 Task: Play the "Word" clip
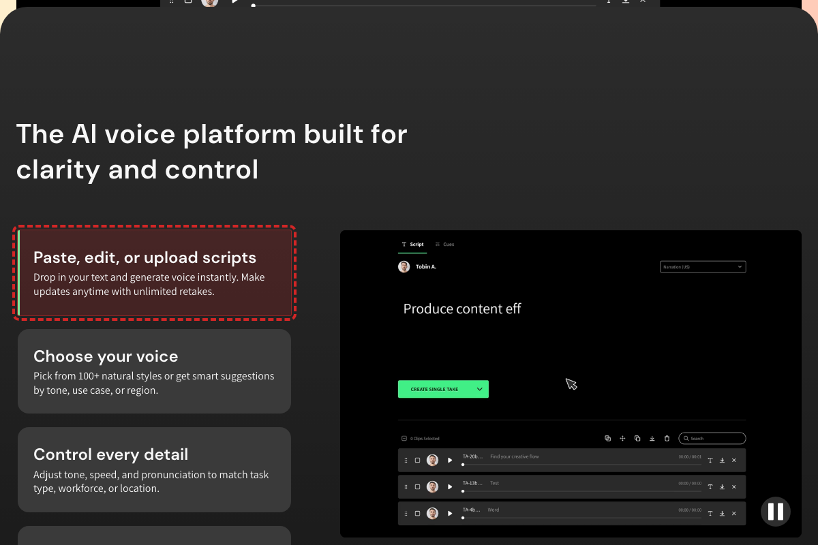pyautogui.click(x=450, y=514)
